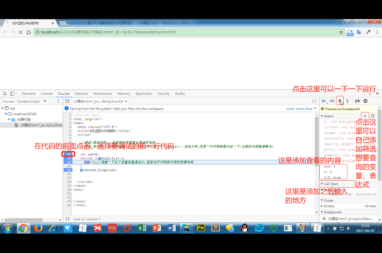Uncheck breakpoint for 19调试.html
The height and width of the screenshot is (253, 382).
pos(324,219)
